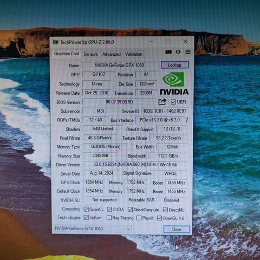Click the refresh icon in GPU-Z
The image size is (260, 260).
(178, 52)
